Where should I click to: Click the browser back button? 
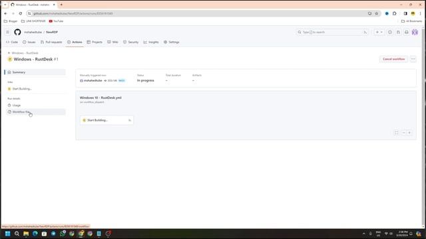6,13
